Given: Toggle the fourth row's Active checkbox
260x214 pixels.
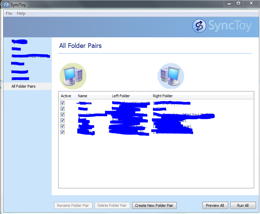Looking at the screenshot, I should 62,120.
